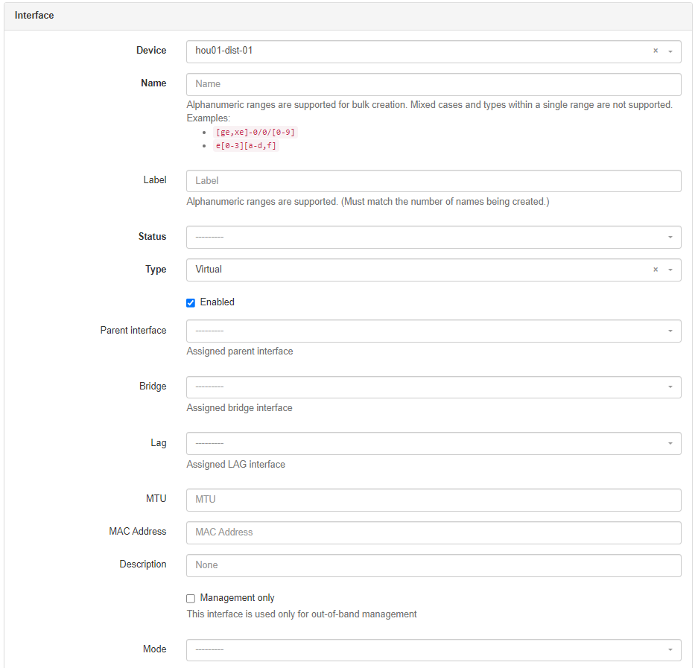Click the Management only label
Image resolution: width=698 pixels, height=668 pixels.
click(237, 598)
